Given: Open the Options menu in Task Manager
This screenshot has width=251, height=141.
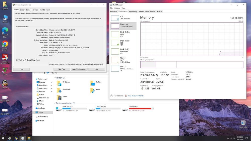Looking at the screenshot, I should pos(117,8).
